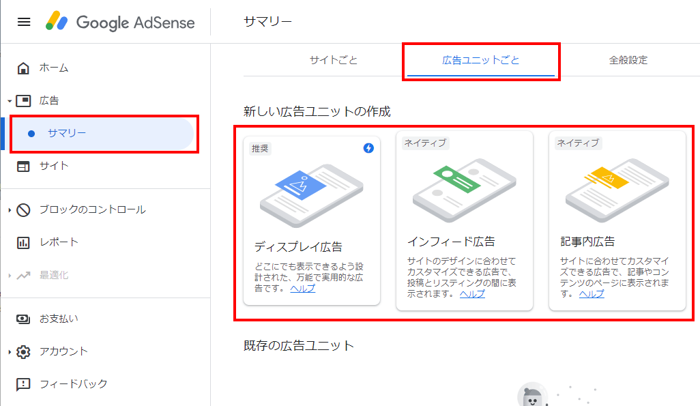700x406 pixels.
Task: Open the ヘルプ link on 記事内広告 card
Action: click(592, 294)
